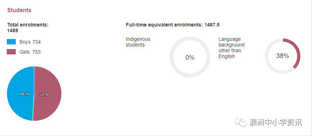Click Full-time equivalent enrolments 1487.5 text

coord(173,25)
